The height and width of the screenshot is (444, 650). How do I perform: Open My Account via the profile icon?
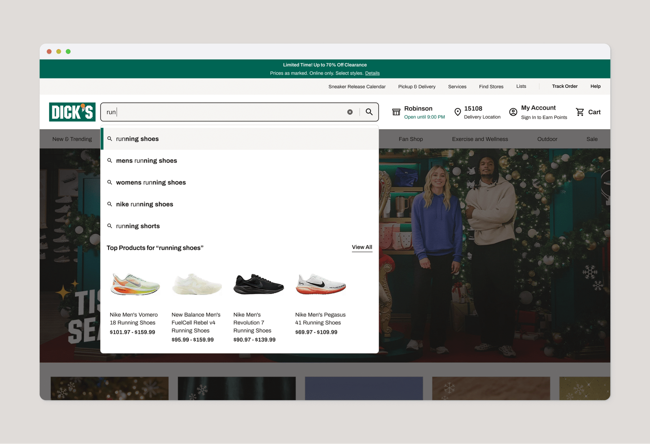pyautogui.click(x=513, y=112)
